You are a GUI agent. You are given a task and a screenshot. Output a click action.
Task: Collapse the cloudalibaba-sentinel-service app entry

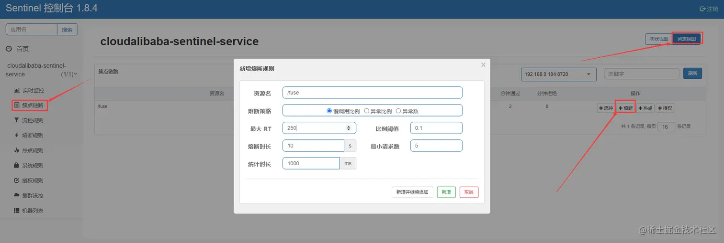click(x=41, y=70)
